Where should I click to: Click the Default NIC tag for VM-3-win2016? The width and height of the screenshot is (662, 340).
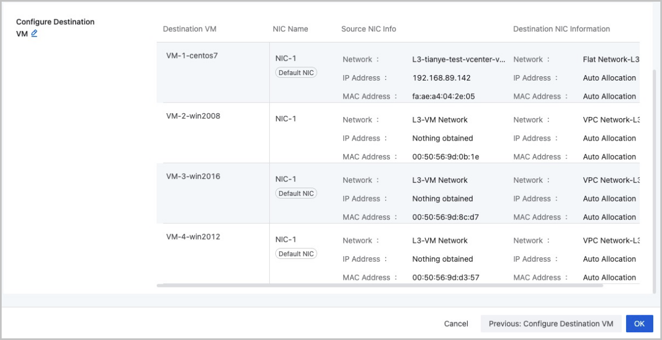point(296,194)
